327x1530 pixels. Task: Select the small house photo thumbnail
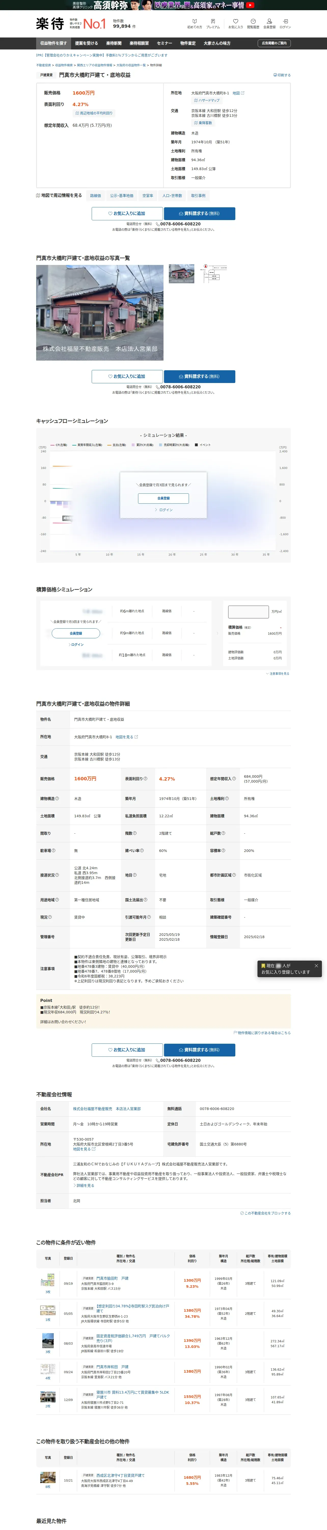[182, 274]
